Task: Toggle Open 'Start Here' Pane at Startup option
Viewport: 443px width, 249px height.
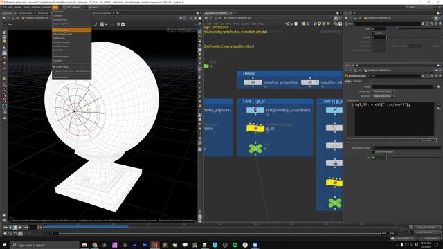Action: [72, 71]
